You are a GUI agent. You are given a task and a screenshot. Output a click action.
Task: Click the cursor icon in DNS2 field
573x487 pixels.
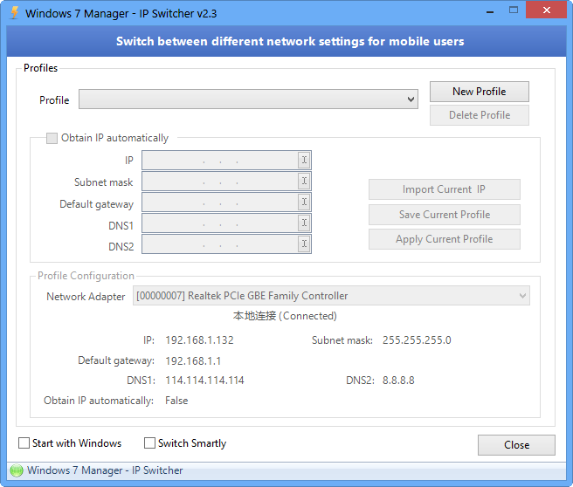(x=304, y=243)
